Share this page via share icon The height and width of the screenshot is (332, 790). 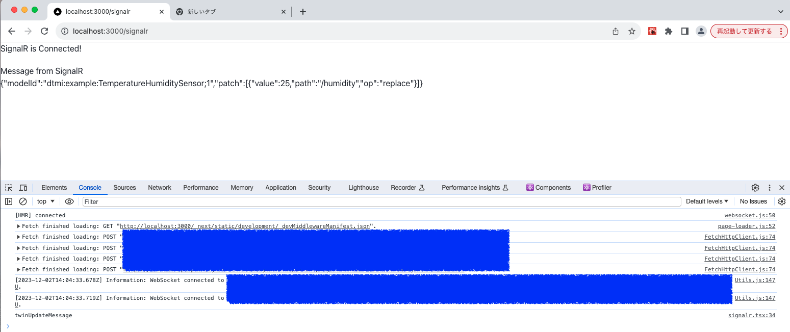(x=616, y=31)
